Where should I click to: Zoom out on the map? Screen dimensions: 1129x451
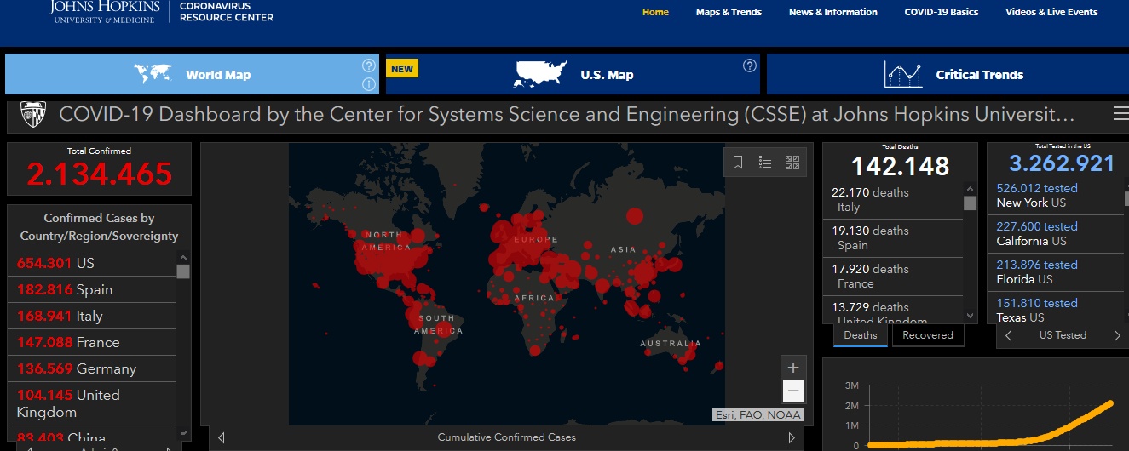(x=793, y=391)
